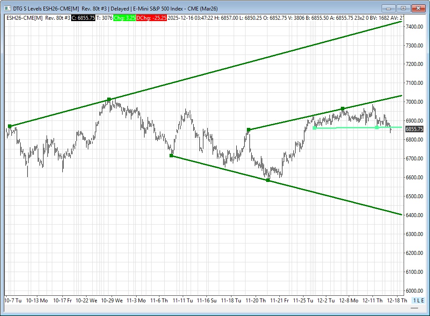430x316 pixels.
Task: Click the lowest trendline anchor near 11-20 low
Action: (268, 180)
